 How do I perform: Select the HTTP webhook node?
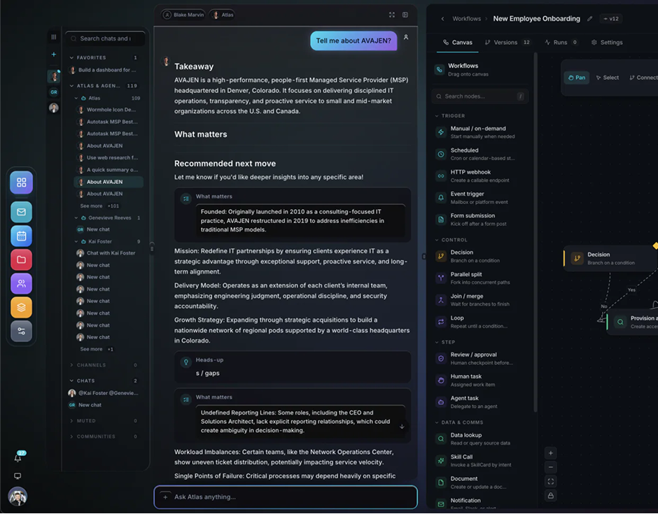481,176
